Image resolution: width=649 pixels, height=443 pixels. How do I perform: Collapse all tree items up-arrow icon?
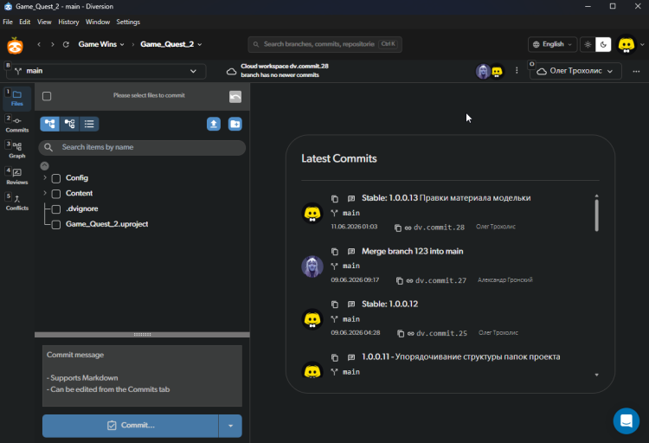click(45, 166)
